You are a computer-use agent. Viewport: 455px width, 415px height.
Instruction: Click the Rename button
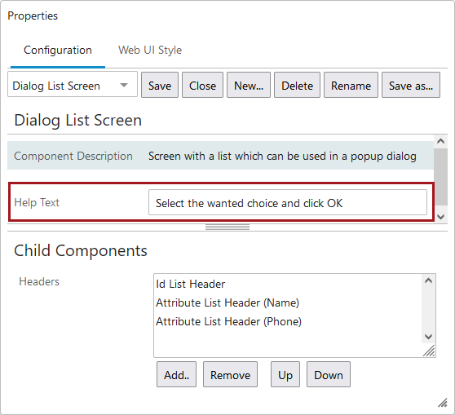pyautogui.click(x=351, y=85)
